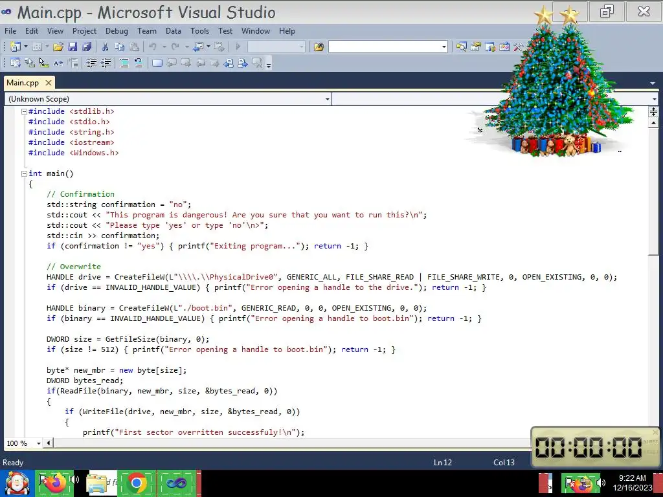Open the New Project dropdown arrow
Viewport: 663px width, 497px height.
(26, 47)
